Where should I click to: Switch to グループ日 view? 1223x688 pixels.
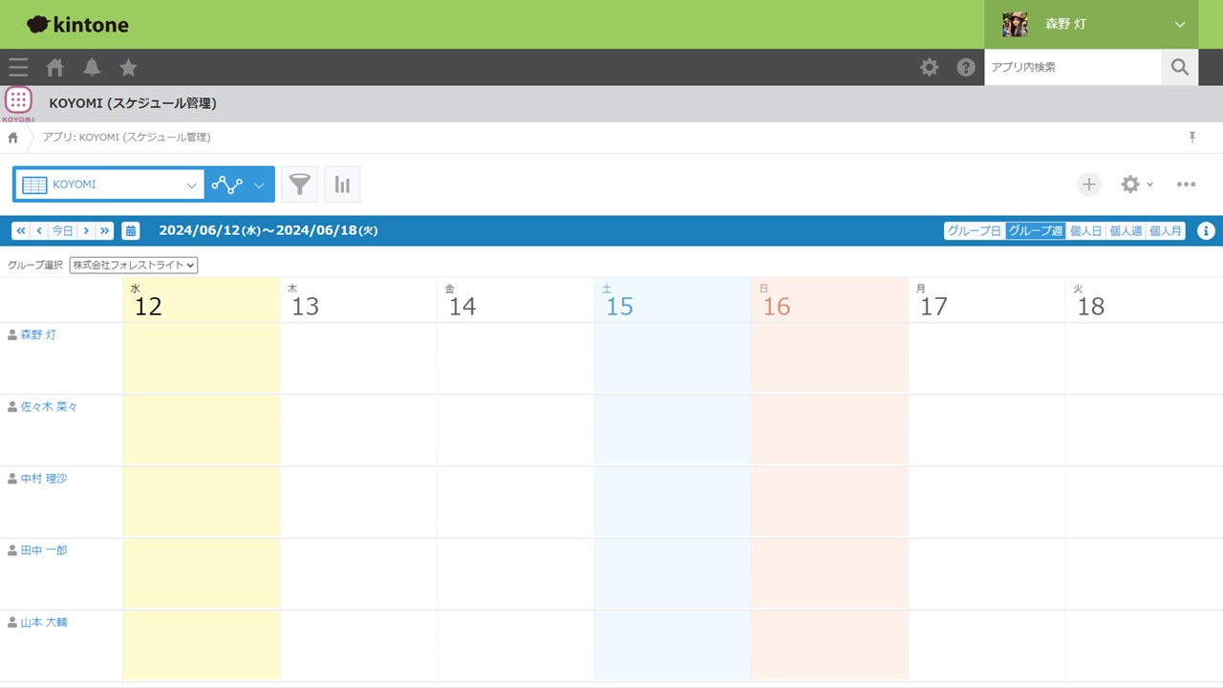point(974,230)
